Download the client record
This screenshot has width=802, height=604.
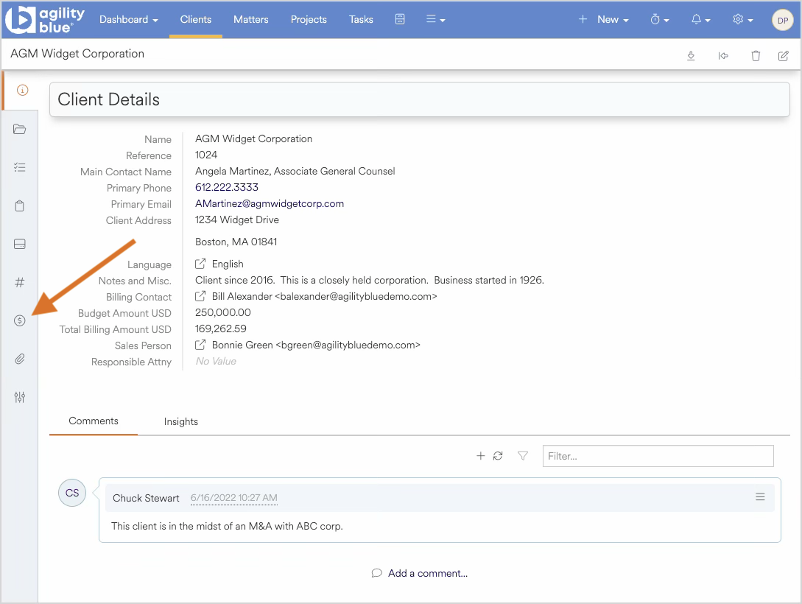click(691, 56)
